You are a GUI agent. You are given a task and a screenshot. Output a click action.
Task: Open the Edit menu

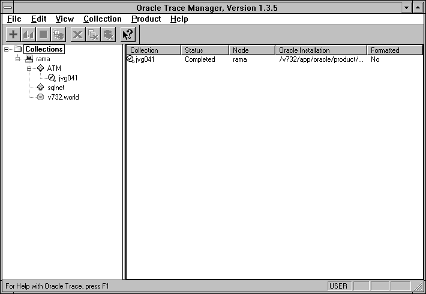point(38,19)
